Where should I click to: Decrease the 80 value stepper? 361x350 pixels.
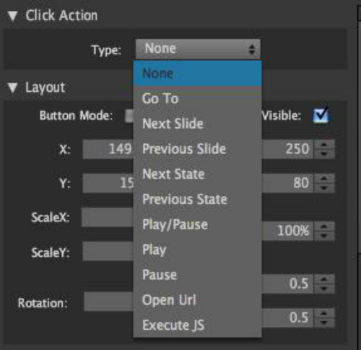(x=324, y=187)
